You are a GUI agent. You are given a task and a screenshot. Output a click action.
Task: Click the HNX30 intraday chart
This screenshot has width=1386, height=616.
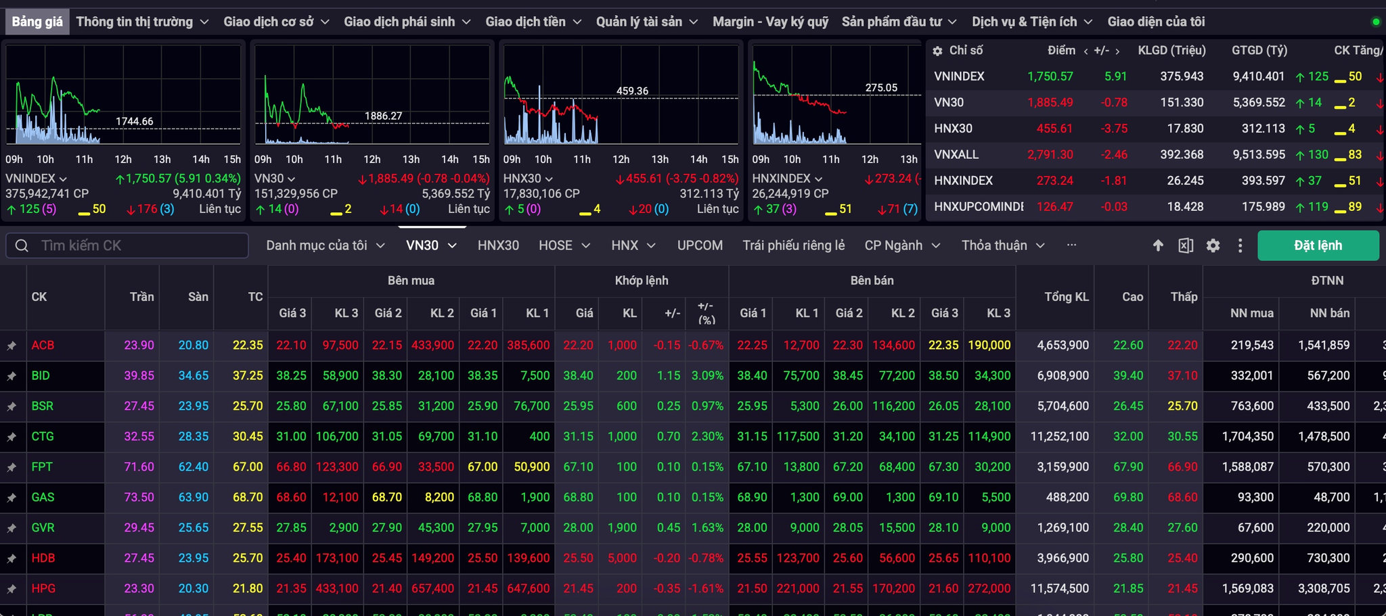(621, 95)
